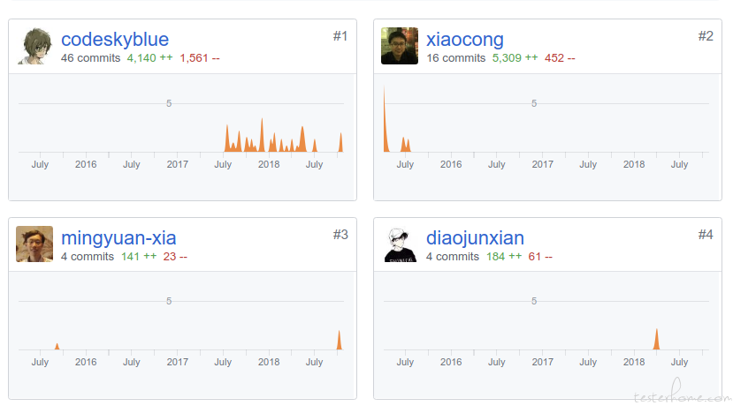This screenshot has width=733, height=413.
Task: Click the 2016 axis label in mingyuan-xia's graph
Action: [x=86, y=362]
